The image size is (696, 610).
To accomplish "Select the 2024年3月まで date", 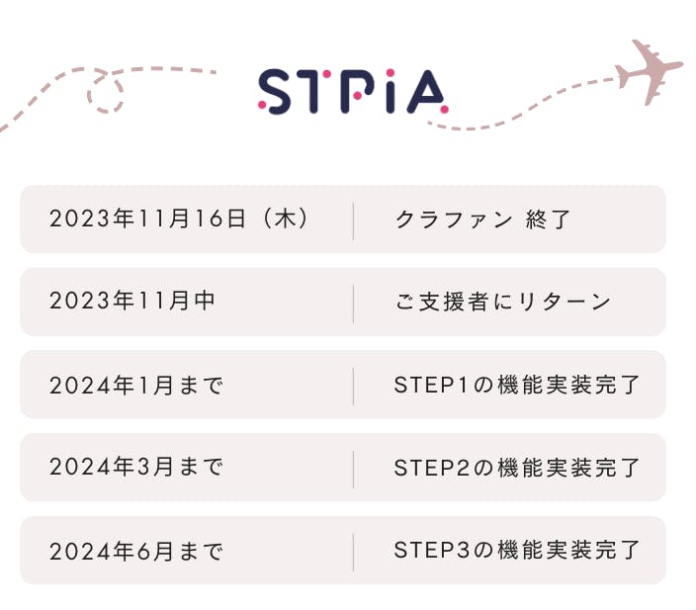I will click(136, 467).
